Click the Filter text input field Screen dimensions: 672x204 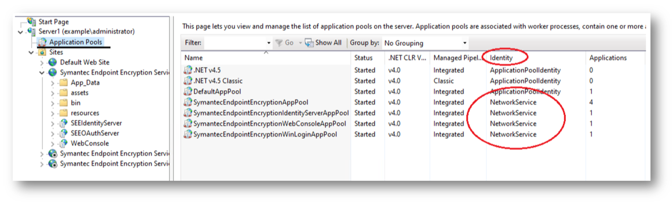tap(235, 43)
